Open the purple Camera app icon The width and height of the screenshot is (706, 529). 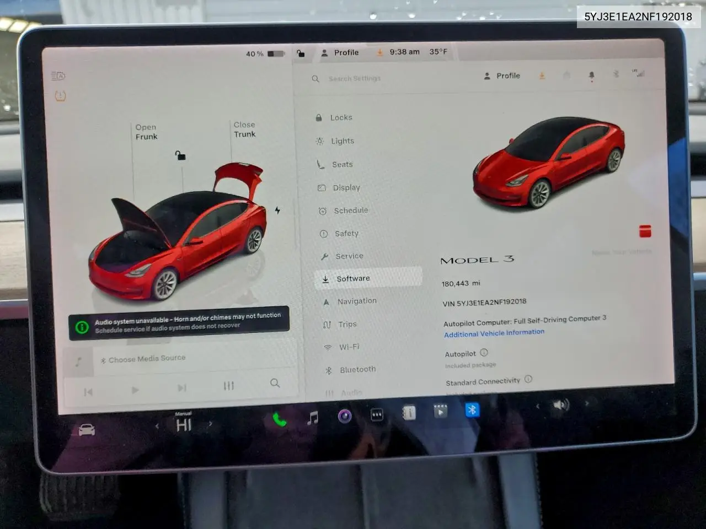coord(345,416)
